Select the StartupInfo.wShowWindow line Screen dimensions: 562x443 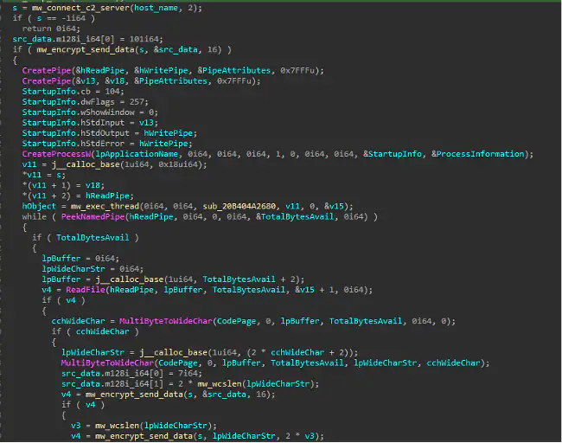point(90,112)
